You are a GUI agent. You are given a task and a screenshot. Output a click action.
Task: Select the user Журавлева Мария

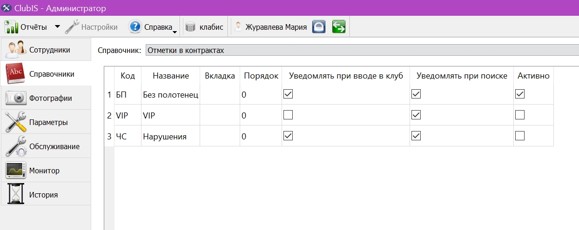[270, 27]
